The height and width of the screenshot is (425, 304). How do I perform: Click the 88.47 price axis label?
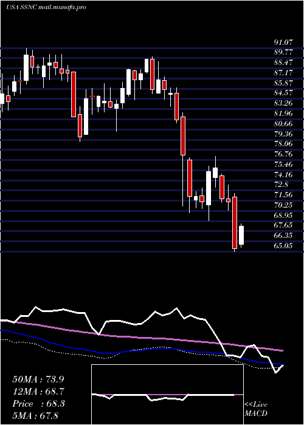click(x=283, y=63)
